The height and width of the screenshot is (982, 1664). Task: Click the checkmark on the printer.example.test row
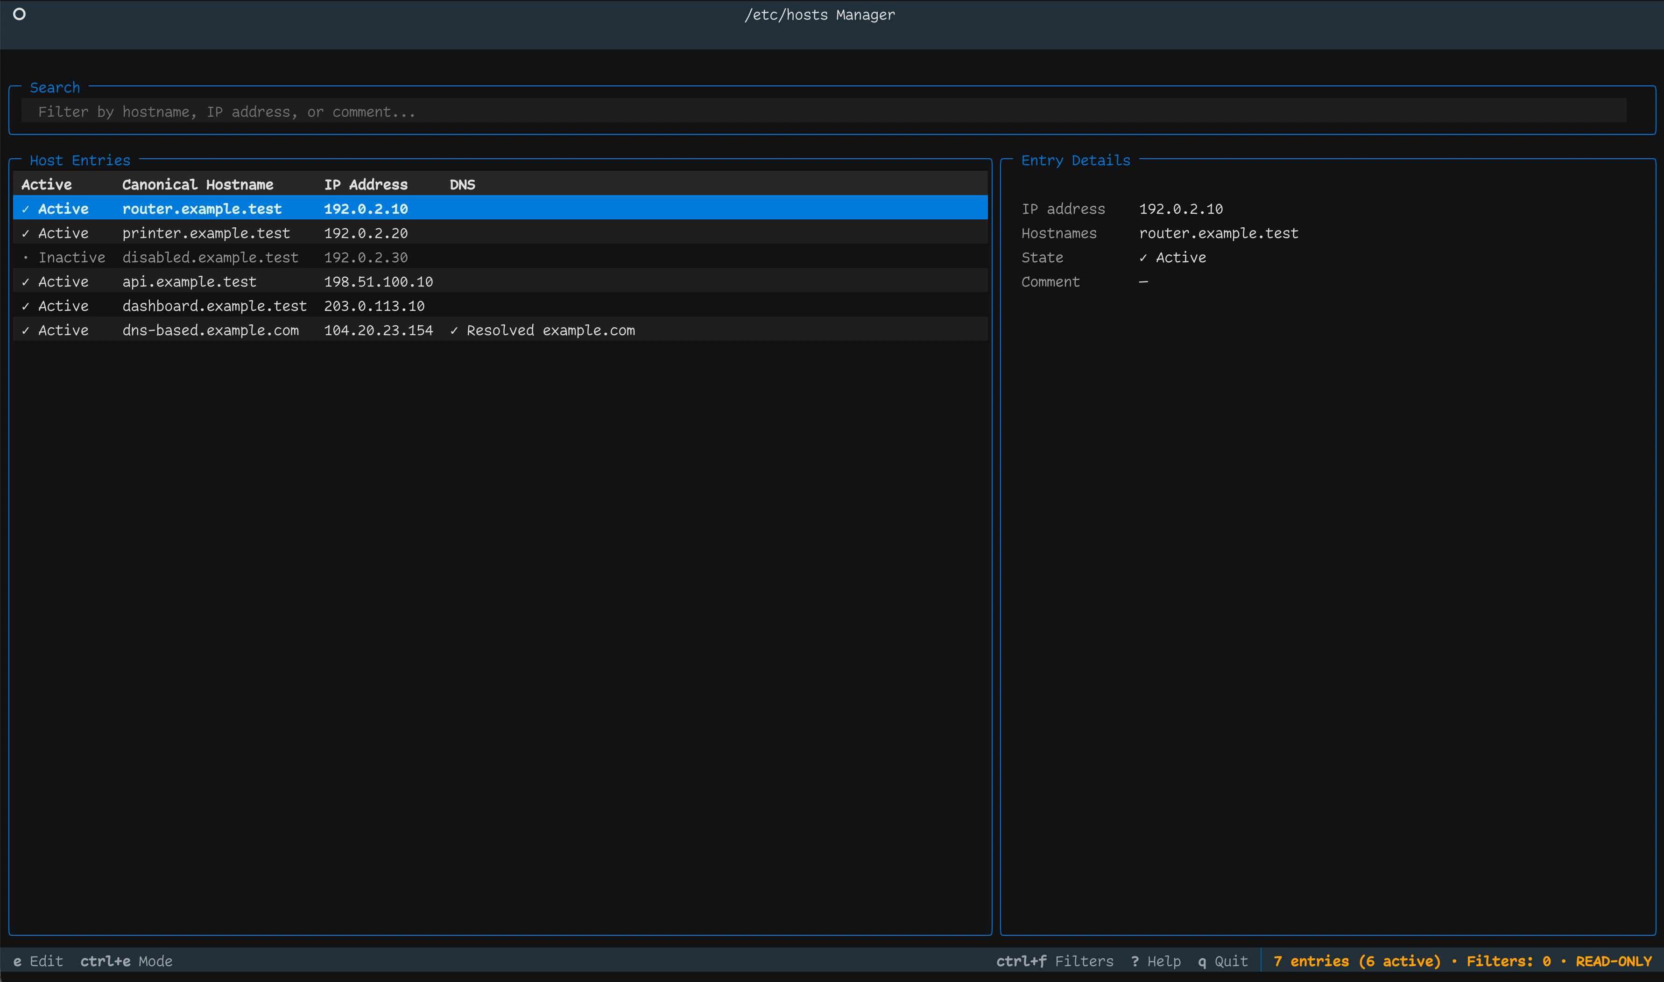(25, 233)
